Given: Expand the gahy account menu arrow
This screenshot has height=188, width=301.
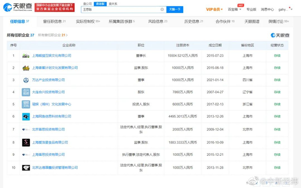Looking at the screenshot, I should coord(292,9).
